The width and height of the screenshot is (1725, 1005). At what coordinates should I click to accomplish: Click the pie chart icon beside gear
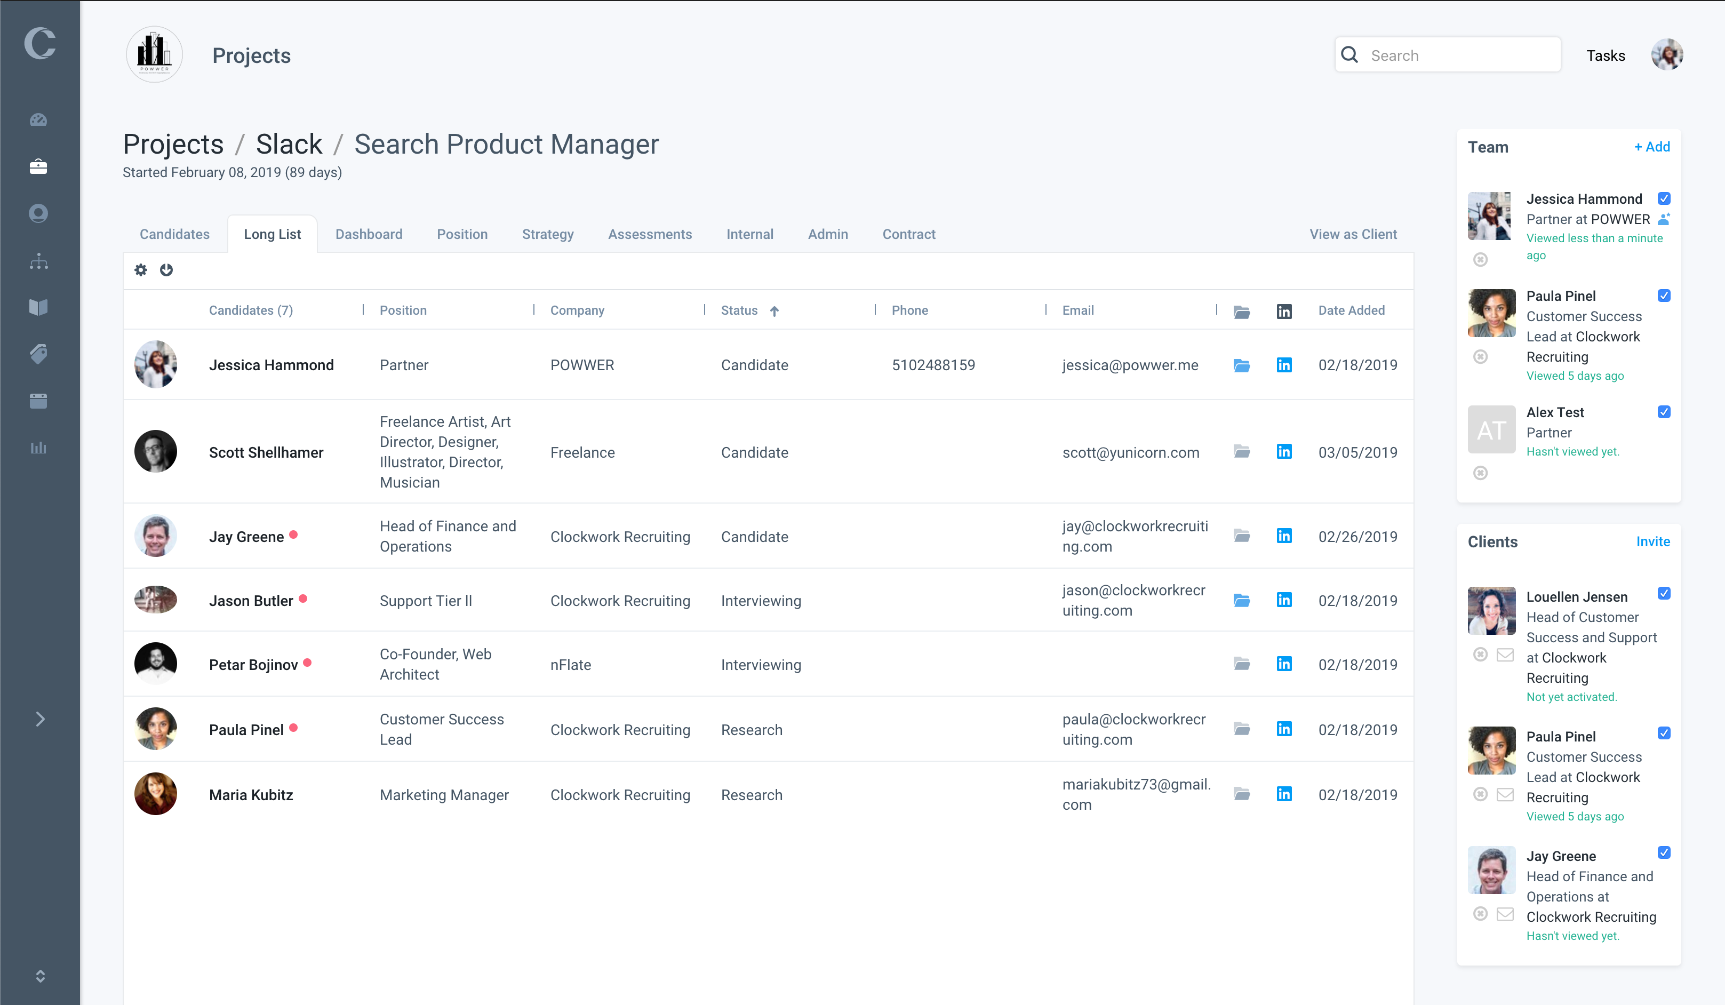pos(166,270)
